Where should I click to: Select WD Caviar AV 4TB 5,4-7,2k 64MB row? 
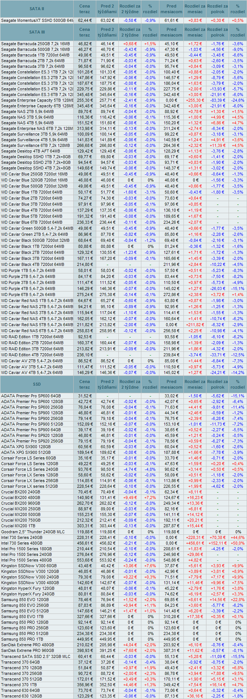coord(123,372)
